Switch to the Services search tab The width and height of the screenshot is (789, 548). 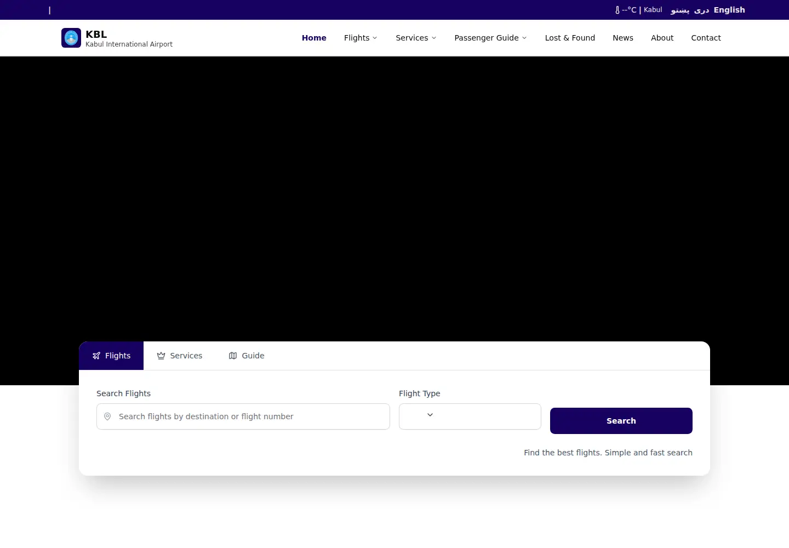click(x=180, y=356)
